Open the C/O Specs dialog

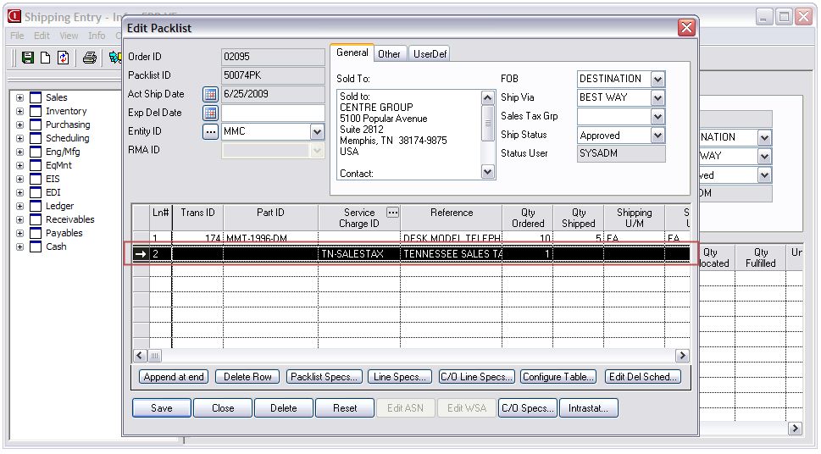[x=528, y=408]
